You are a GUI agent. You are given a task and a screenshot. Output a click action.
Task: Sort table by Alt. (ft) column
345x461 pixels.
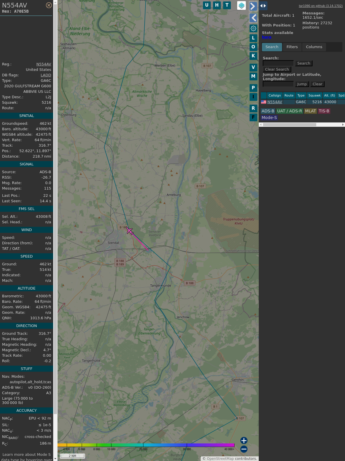(329, 95)
